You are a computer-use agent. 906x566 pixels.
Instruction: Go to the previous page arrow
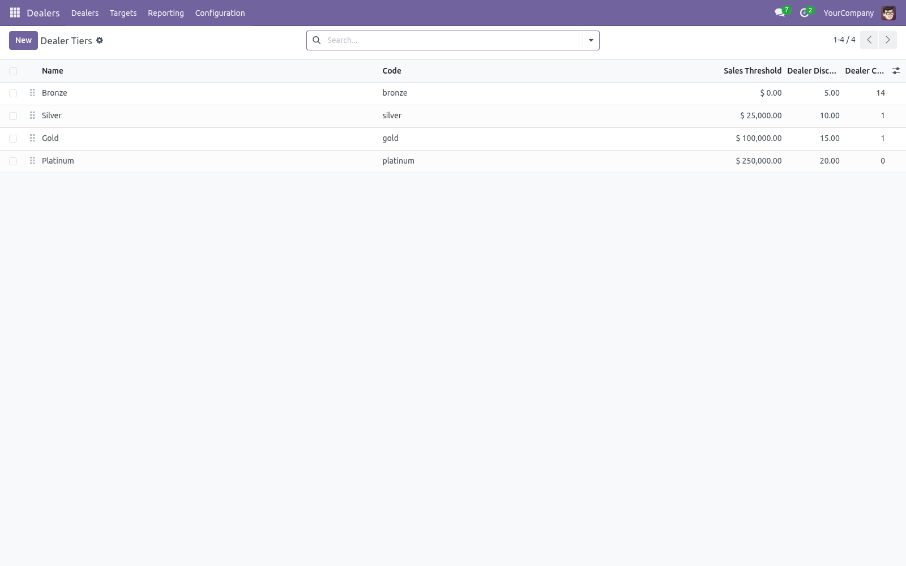pyautogui.click(x=869, y=40)
